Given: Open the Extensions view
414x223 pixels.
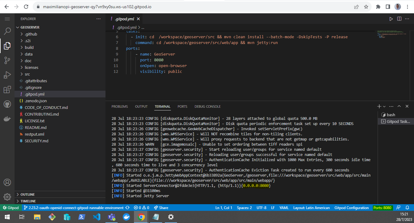Looking at the screenshot, I should pyautogui.click(x=7, y=90).
